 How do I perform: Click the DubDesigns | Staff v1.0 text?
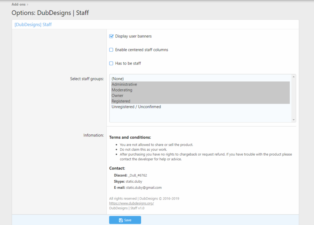[127, 208]
